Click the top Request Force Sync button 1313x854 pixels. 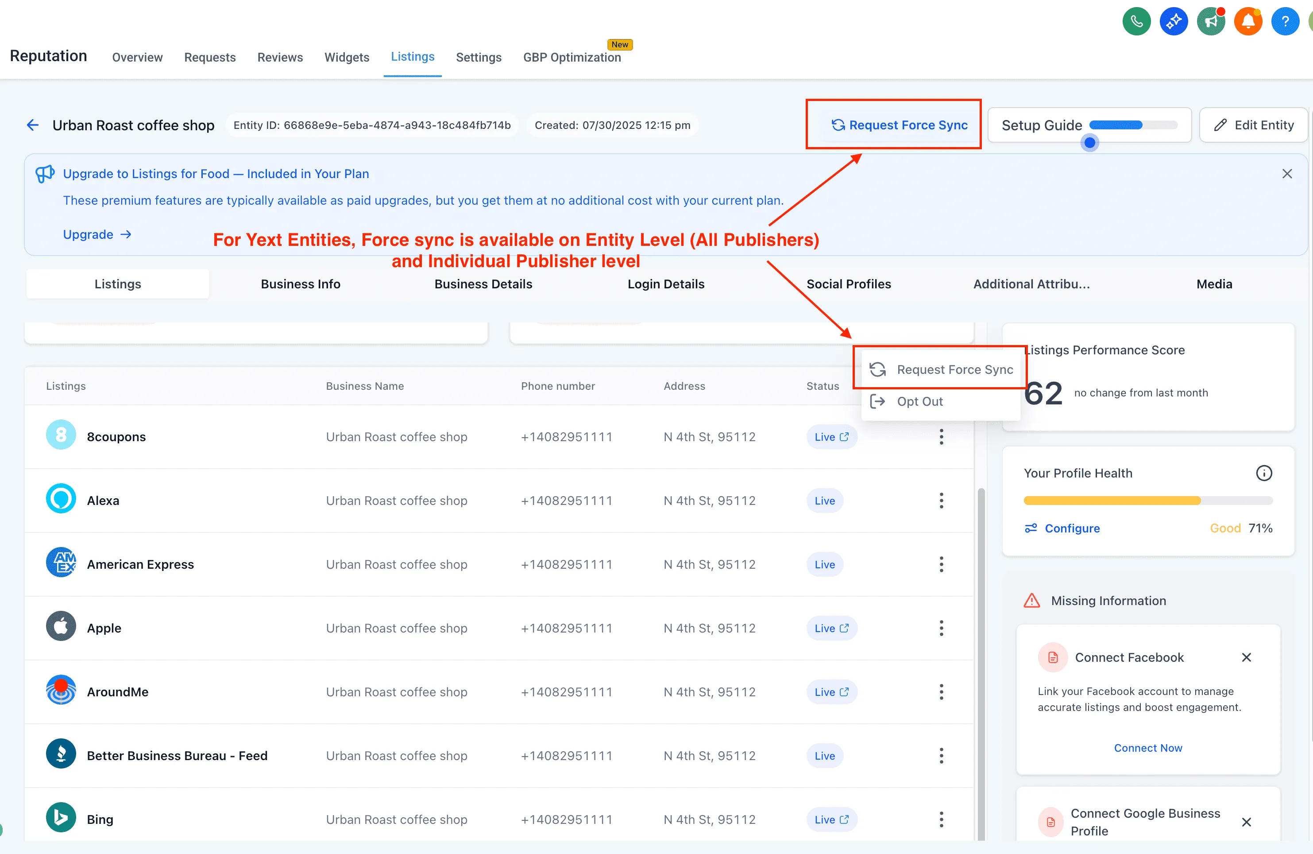coord(899,125)
